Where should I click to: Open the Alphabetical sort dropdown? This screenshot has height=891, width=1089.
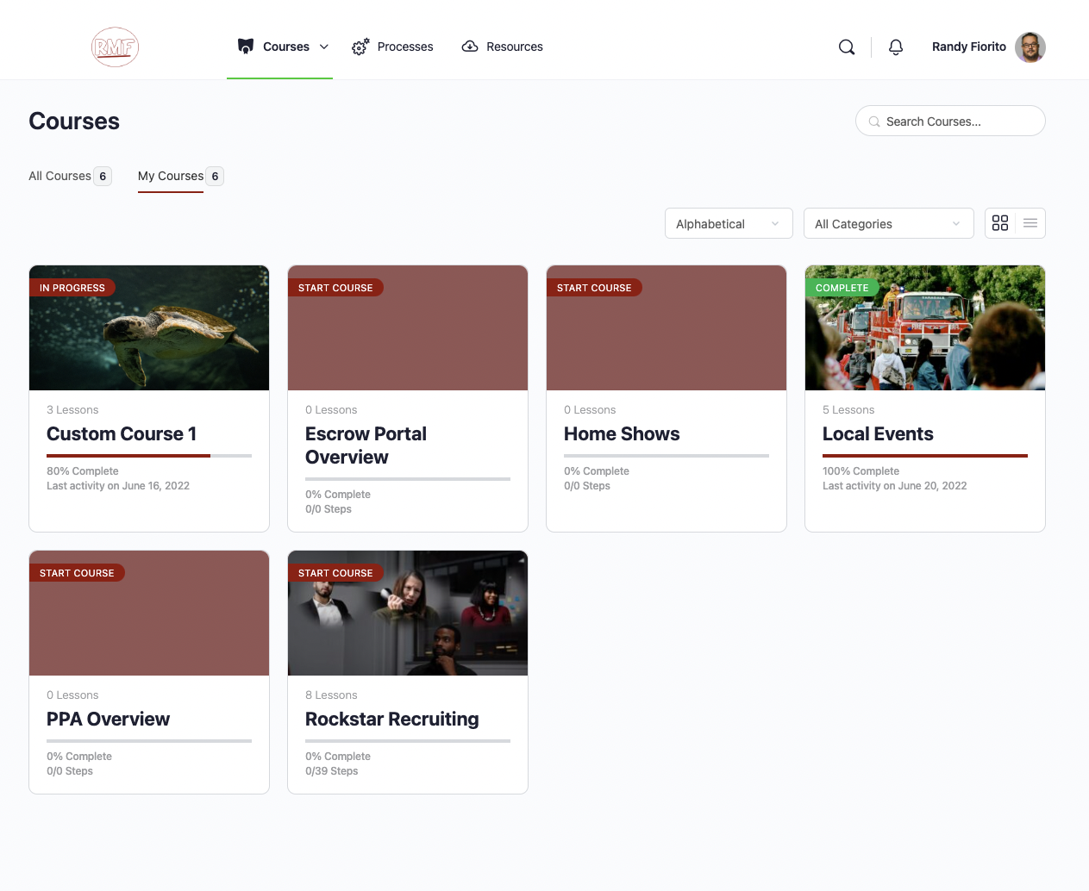point(729,223)
